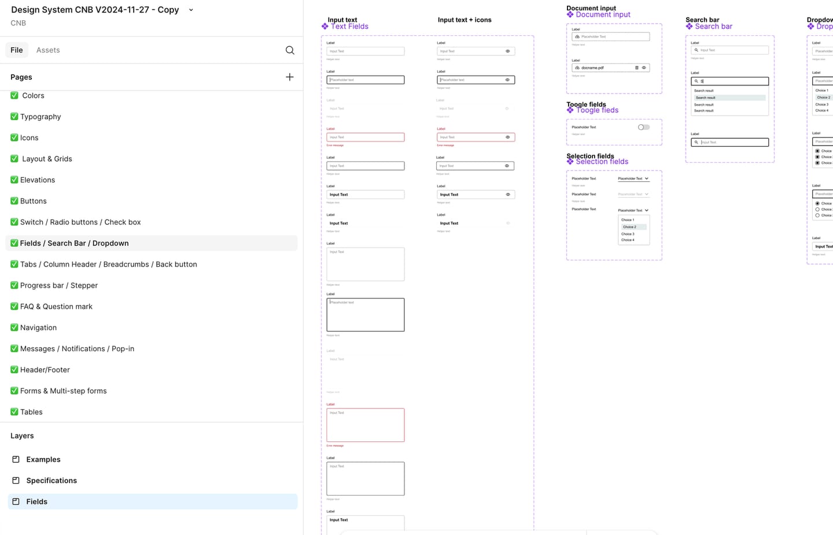This screenshot has width=833, height=535.
Task: Click the highlighted 'Search result' row
Action: [x=729, y=98]
